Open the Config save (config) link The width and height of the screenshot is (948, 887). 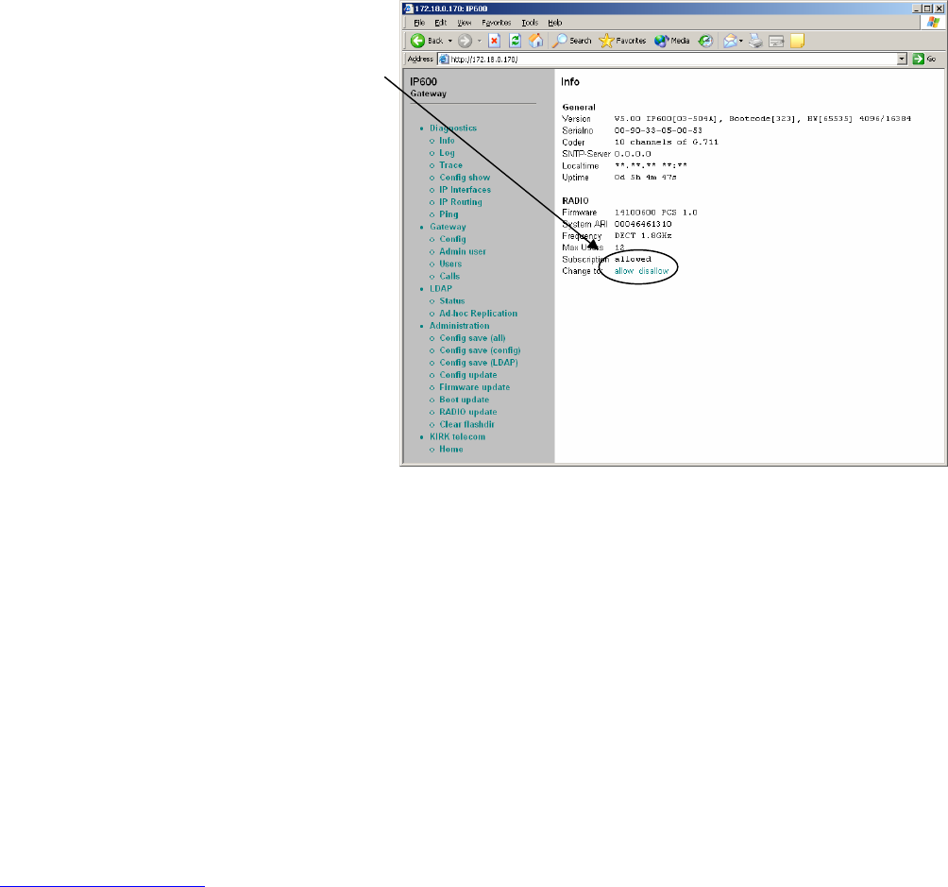click(480, 350)
